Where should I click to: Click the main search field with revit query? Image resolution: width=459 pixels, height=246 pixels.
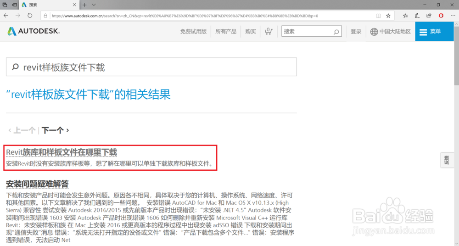(x=151, y=67)
